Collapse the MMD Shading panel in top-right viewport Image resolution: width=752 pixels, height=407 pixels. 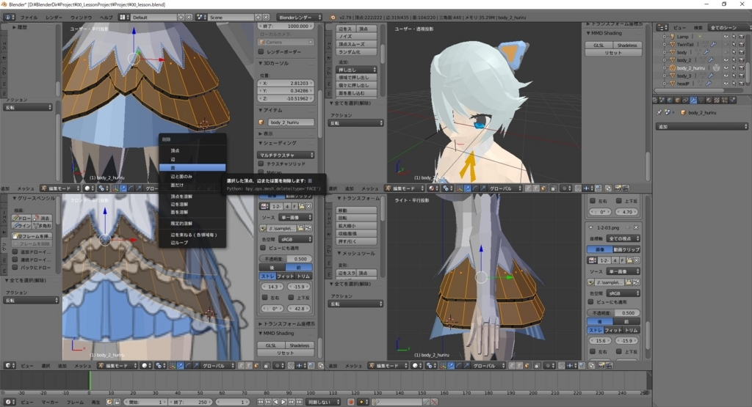pyautogui.click(x=604, y=33)
